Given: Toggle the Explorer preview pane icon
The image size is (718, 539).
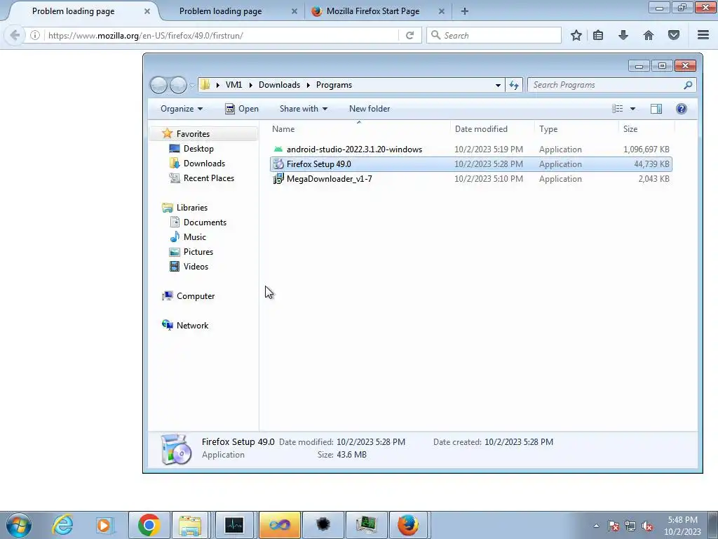Looking at the screenshot, I should tap(656, 109).
